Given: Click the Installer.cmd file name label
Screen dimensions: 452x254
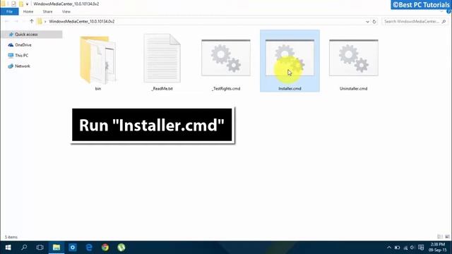Looking at the screenshot, I should [290, 89].
